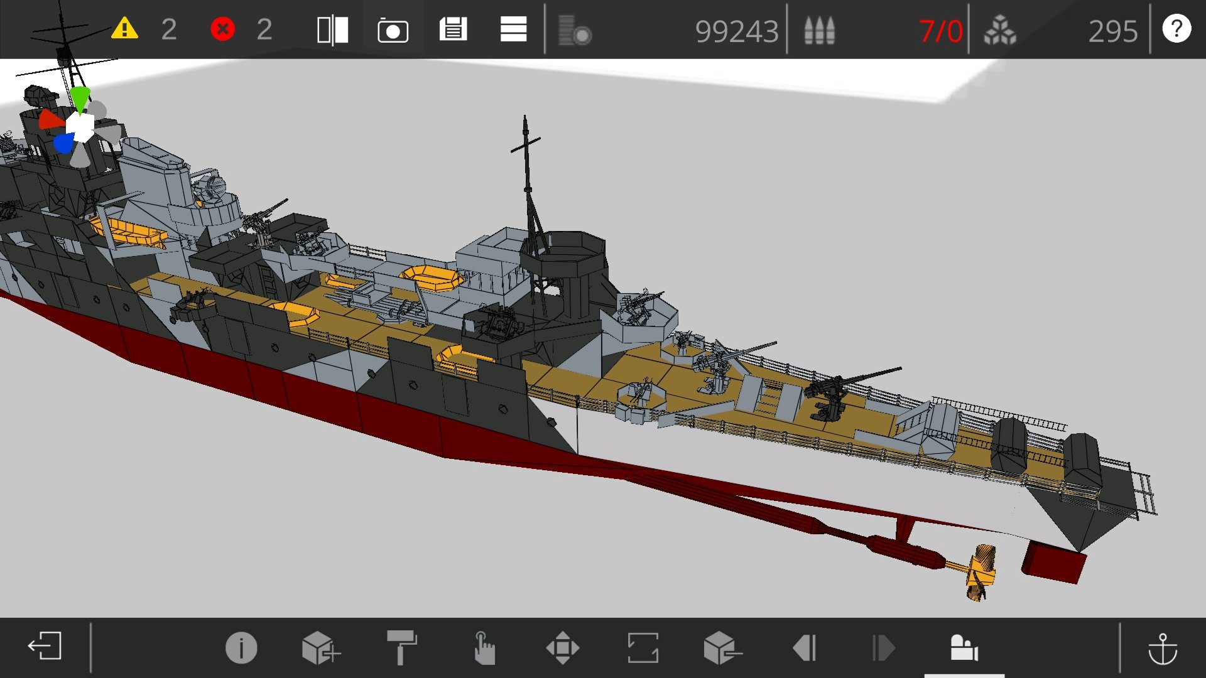Image resolution: width=1206 pixels, height=678 pixels.
Task: Save the ship with floppy disk icon
Action: 453,30
